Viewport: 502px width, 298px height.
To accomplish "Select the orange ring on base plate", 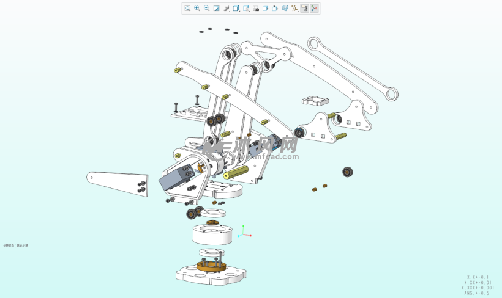I will [211, 267].
